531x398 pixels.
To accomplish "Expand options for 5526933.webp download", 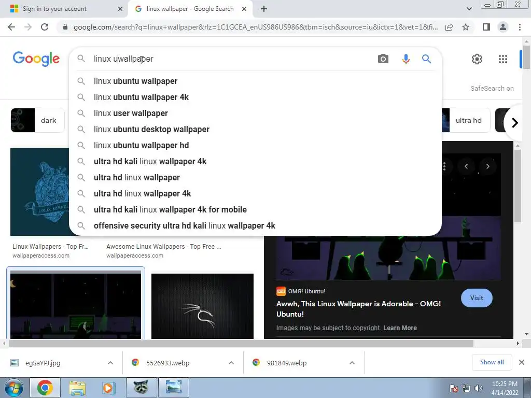I will 231,363.
